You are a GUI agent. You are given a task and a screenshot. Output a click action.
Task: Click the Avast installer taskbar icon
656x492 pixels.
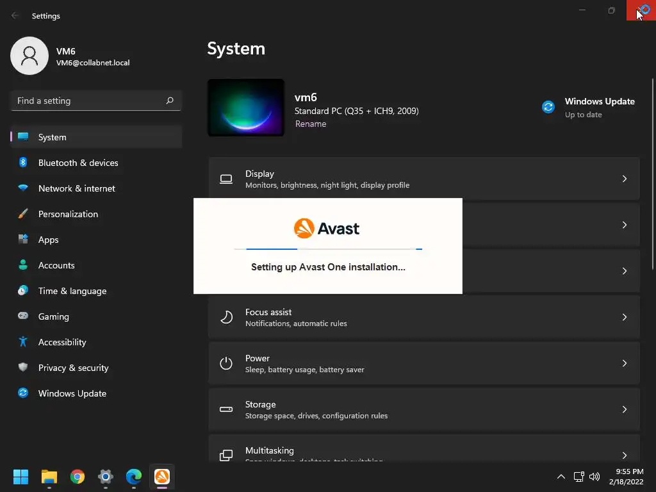(162, 477)
